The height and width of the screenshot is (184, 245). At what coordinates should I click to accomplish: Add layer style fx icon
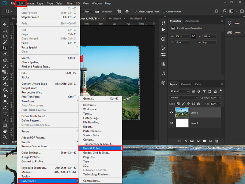tap(186, 141)
